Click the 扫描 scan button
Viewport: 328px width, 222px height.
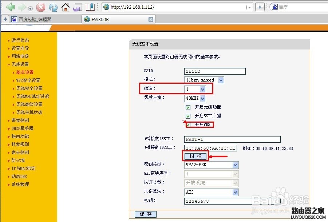click(x=195, y=156)
